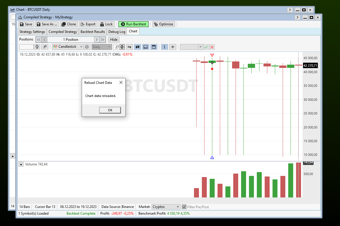Toggle the log scale button

tap(129, 47)
